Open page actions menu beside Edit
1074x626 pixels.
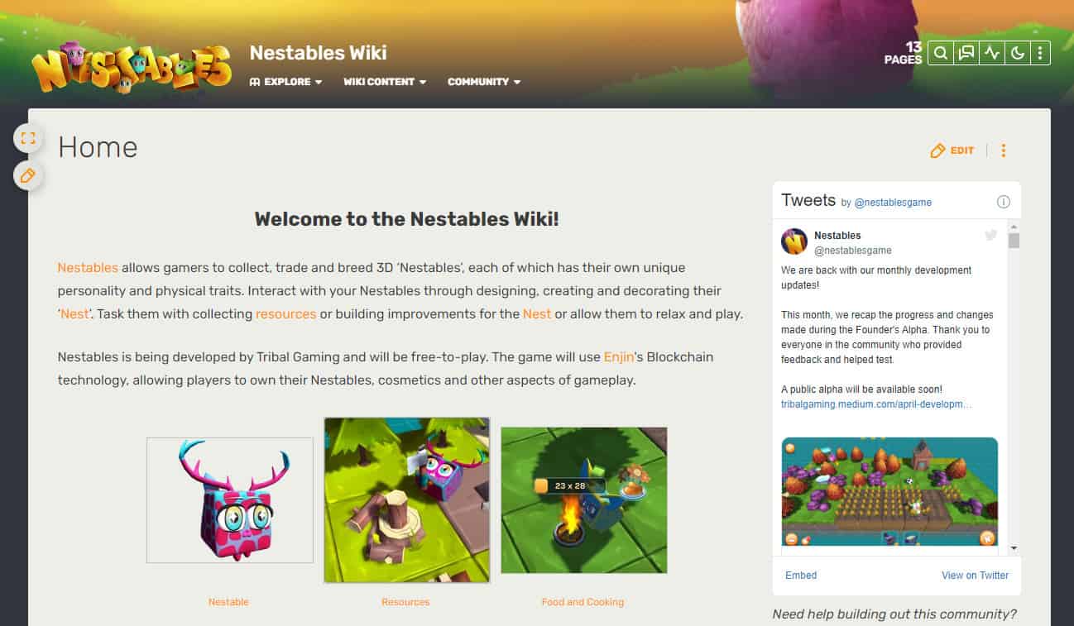1004,151
